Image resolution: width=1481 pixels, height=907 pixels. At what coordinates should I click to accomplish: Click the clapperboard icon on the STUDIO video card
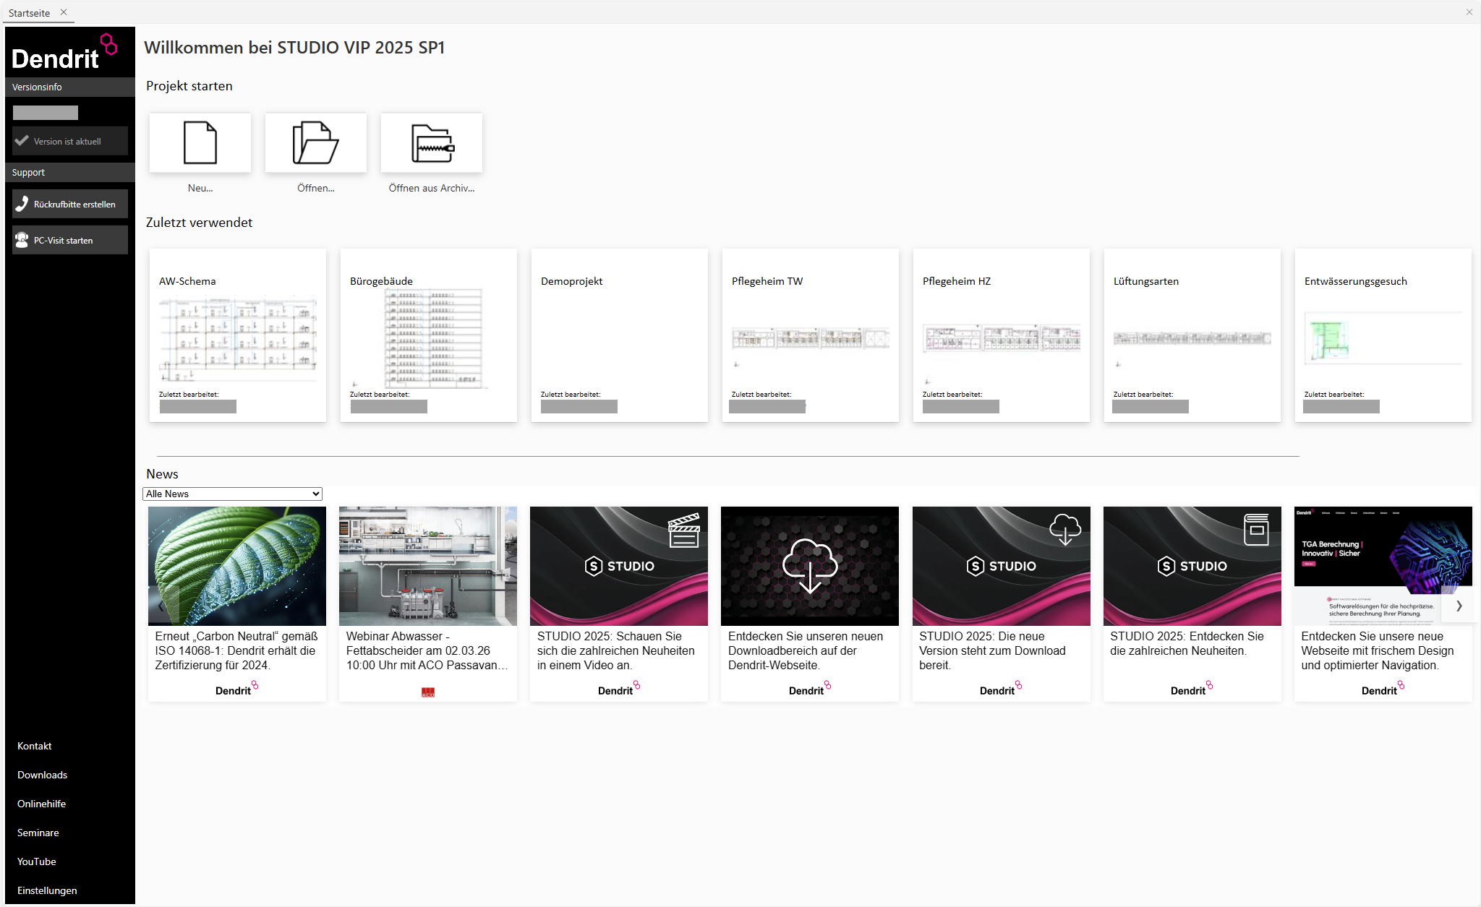pos(684,530)
